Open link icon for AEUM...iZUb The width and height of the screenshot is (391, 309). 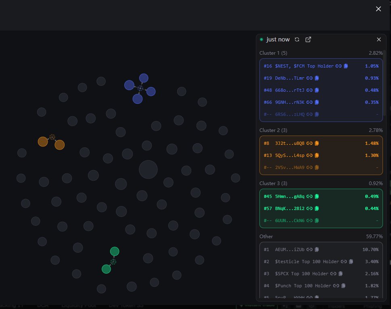309,249
